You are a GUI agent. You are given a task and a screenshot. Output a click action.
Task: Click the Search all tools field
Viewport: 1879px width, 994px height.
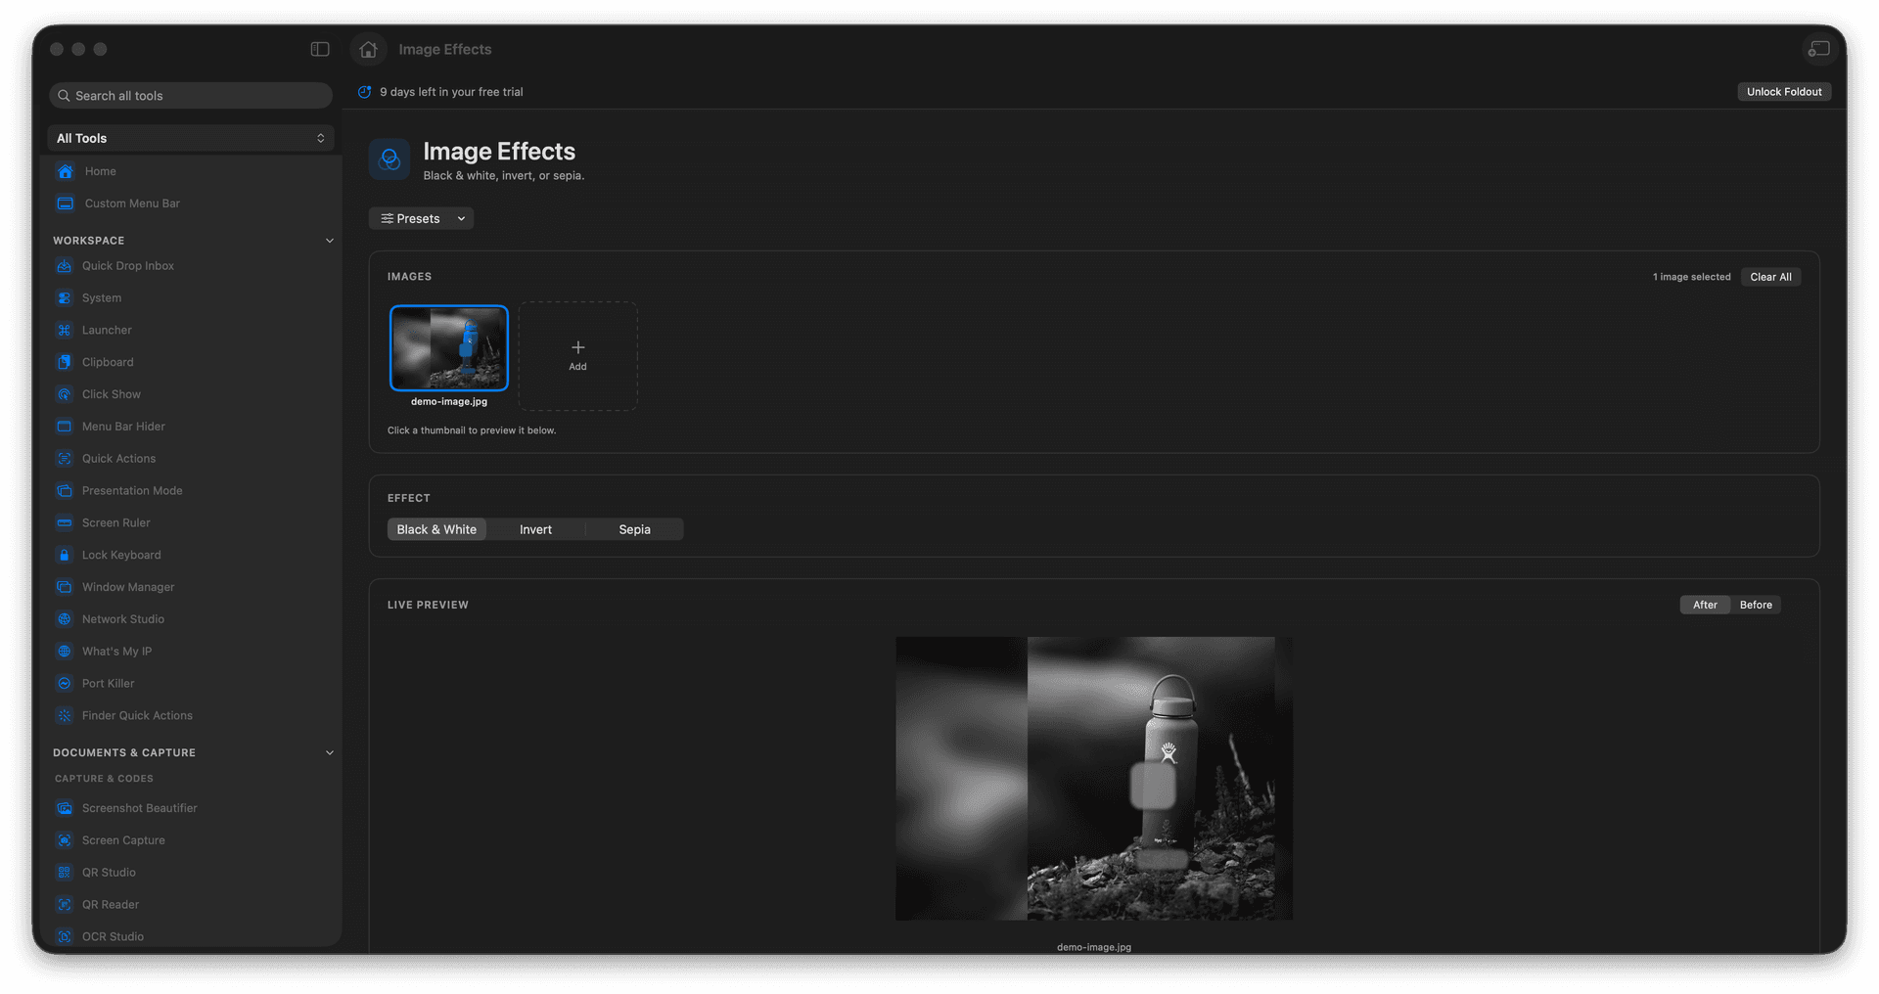(191, 96)
